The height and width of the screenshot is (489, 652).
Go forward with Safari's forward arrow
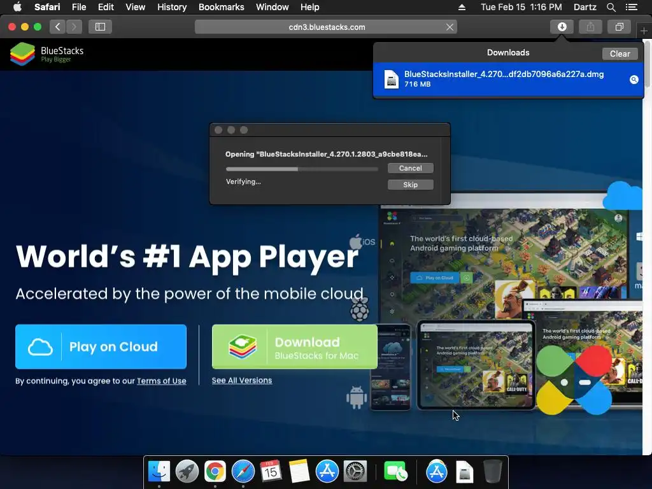(74, 27)
